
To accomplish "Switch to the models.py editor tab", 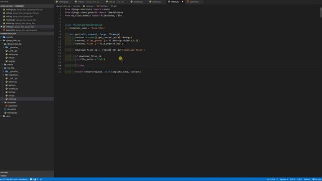I will coord(137,2).
